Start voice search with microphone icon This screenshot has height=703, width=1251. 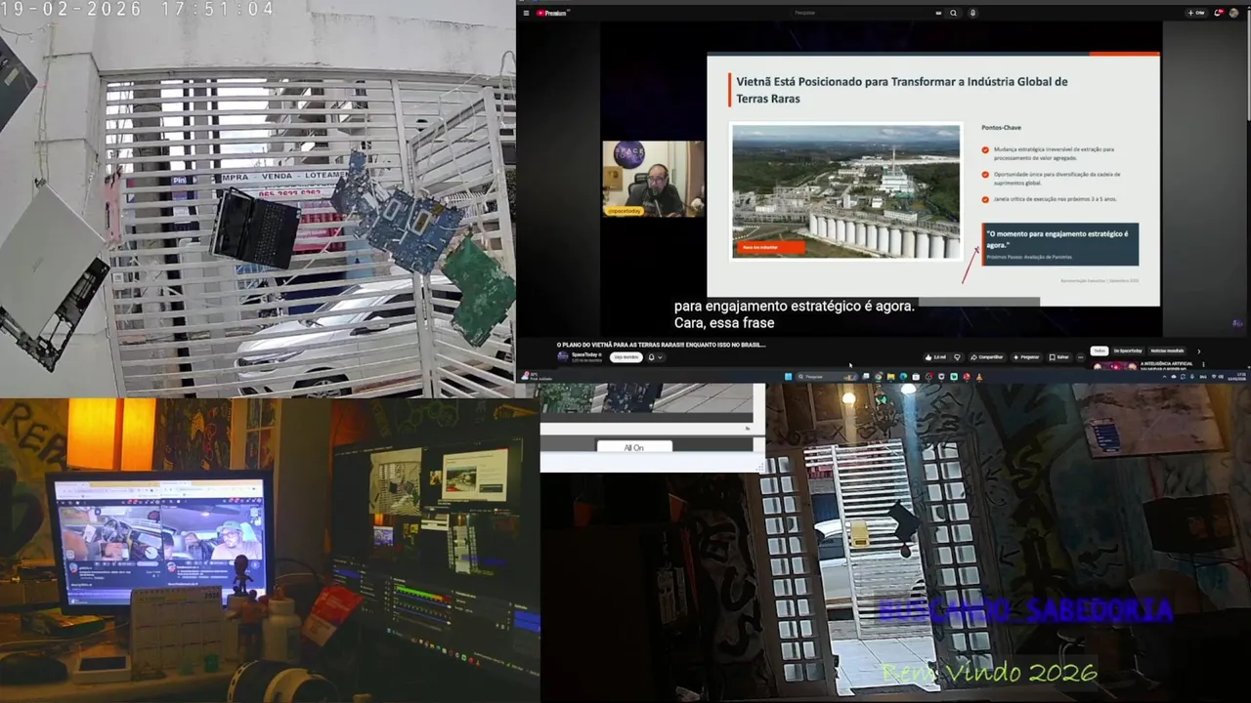972,13
